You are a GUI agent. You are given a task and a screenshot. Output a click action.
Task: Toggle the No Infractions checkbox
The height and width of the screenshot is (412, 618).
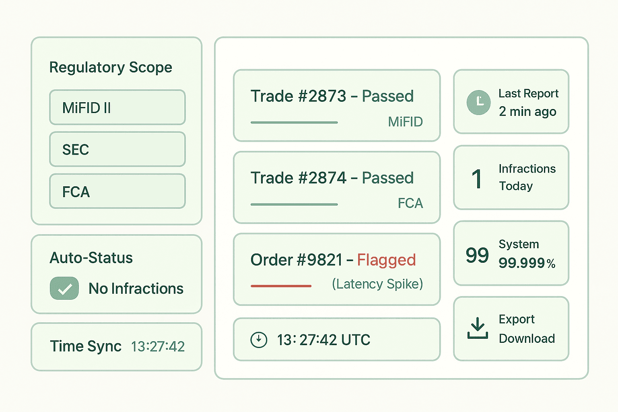point(64,288)
